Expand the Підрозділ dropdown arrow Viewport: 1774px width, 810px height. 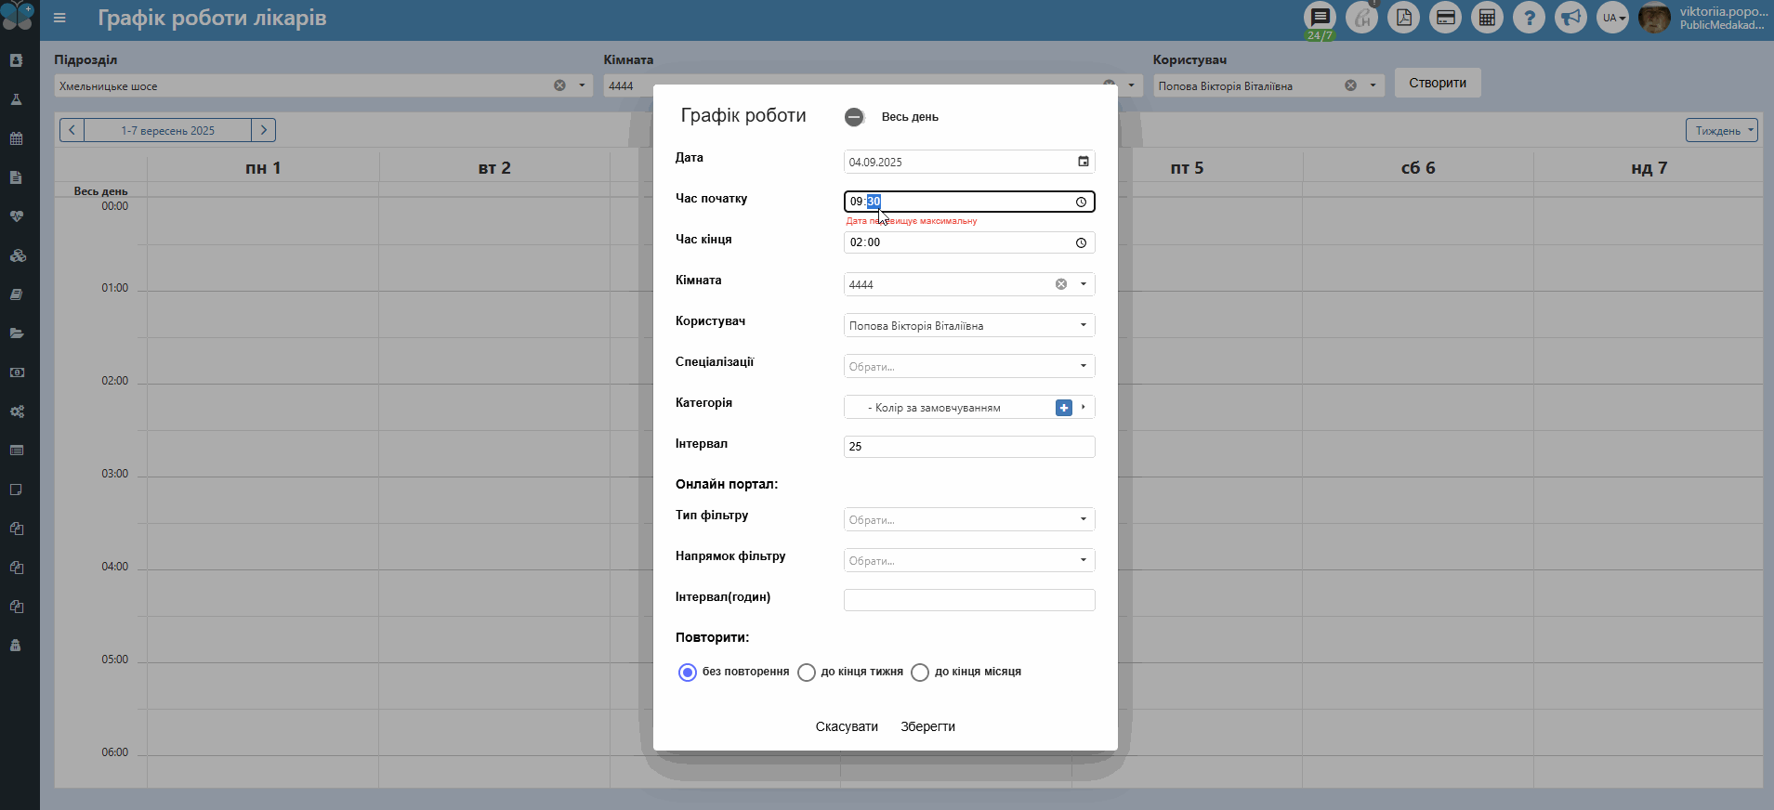(582, 85)
